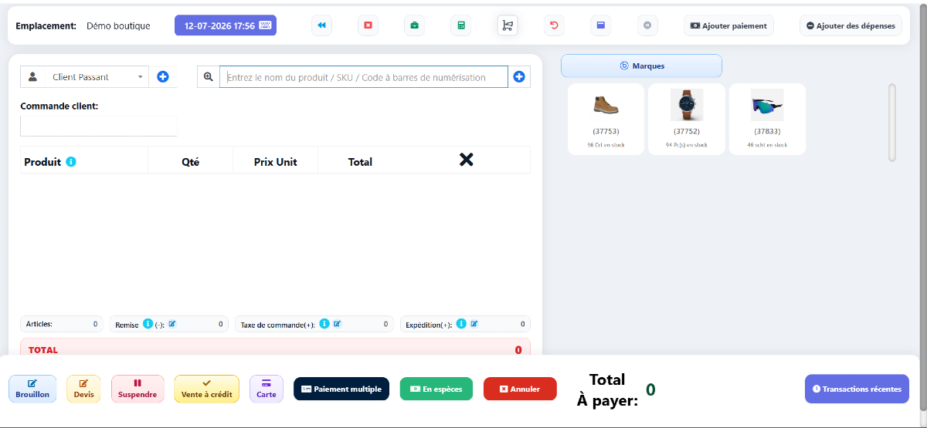The image size is (927, 428).
Task: Click the Qté column header
Action: (x=190, y=161)
